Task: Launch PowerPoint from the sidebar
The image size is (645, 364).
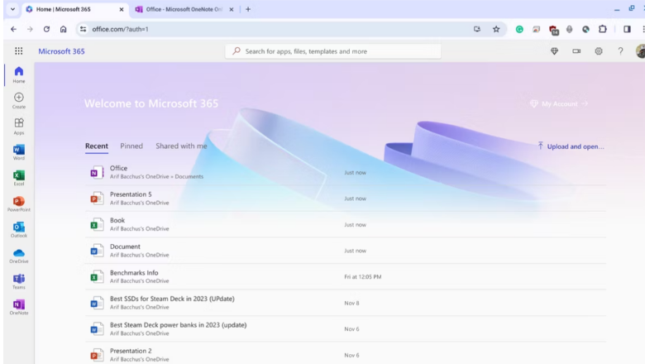Action: [18, 204]
